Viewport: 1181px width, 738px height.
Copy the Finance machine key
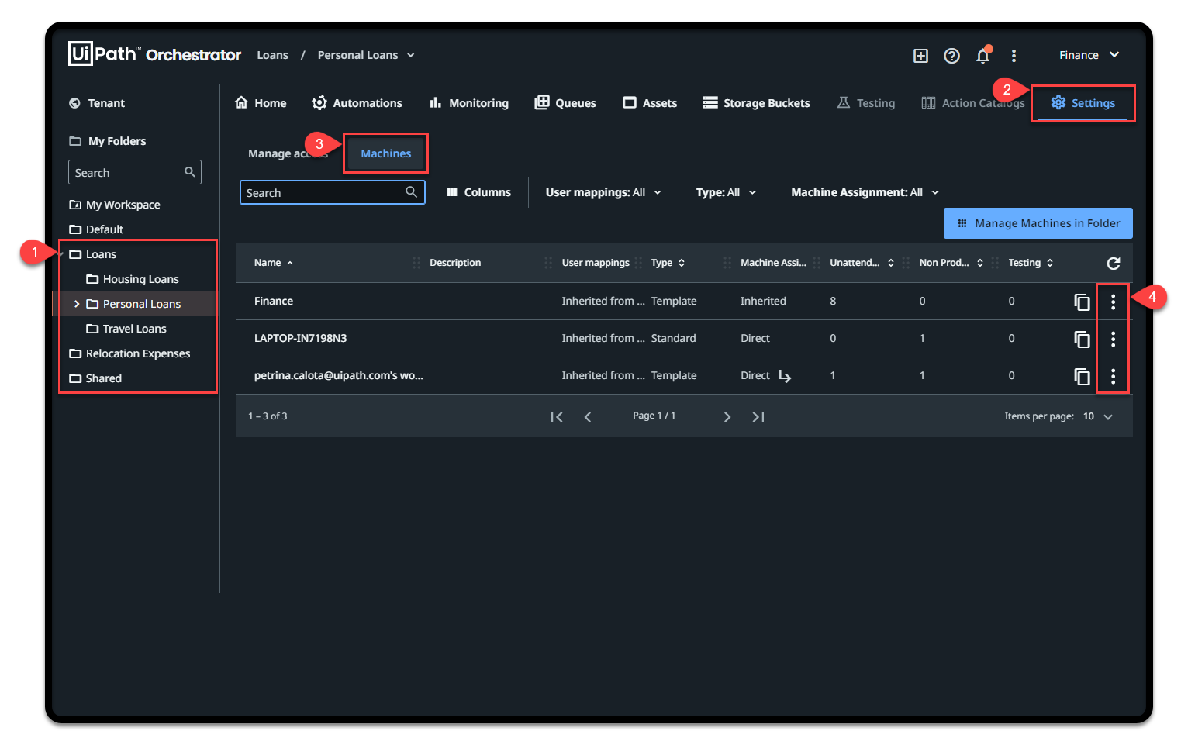pyautogui.click(x=1082, y=302)
